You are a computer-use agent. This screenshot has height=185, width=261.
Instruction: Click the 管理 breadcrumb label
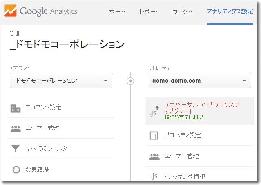(x=14, y=33)
